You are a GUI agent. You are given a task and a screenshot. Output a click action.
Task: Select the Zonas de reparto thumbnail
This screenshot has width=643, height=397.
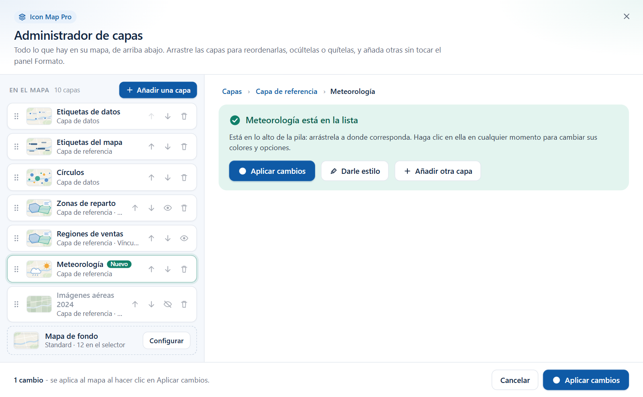[39, 208]
